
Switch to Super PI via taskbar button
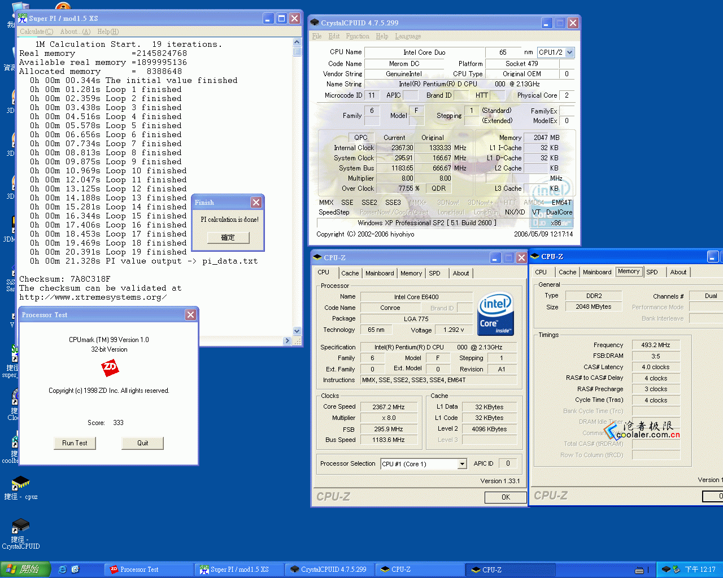coord(240,570)
